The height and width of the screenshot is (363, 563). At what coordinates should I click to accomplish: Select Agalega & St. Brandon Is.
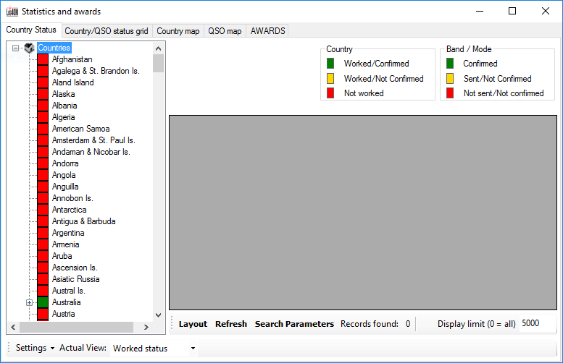[x=96, y=71]
